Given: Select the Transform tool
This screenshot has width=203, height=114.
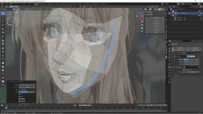Looking at the screenshot, I should point(3,32).
